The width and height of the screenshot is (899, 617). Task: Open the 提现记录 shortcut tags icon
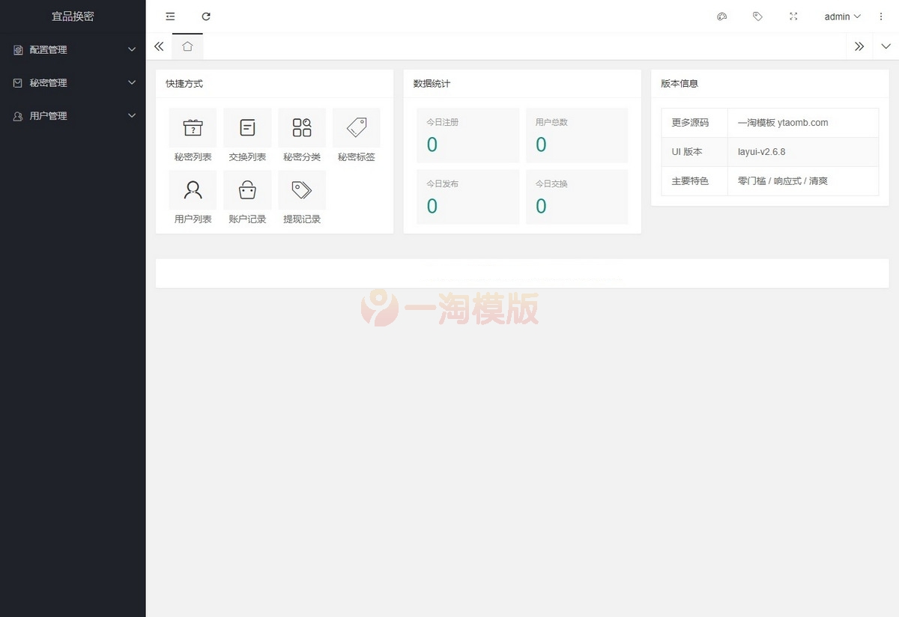pos(302,190)
